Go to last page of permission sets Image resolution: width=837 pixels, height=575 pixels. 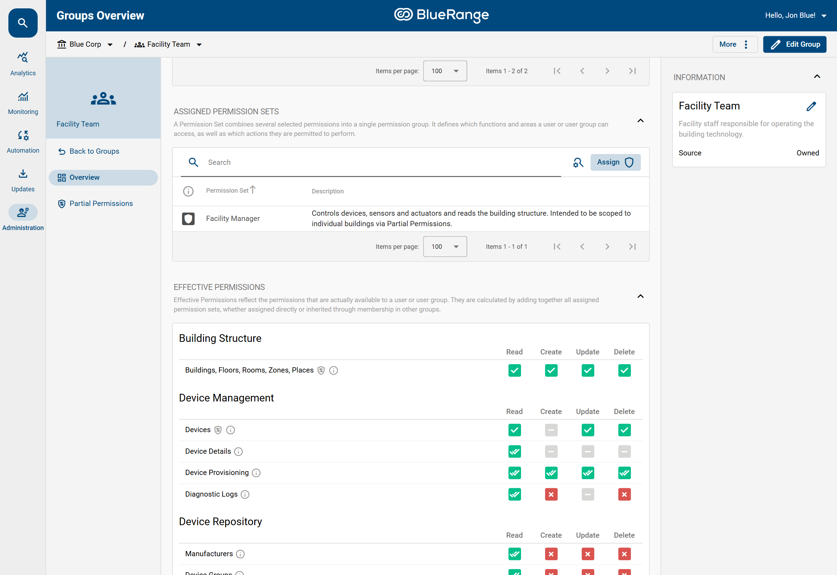(x=632, y=247)
